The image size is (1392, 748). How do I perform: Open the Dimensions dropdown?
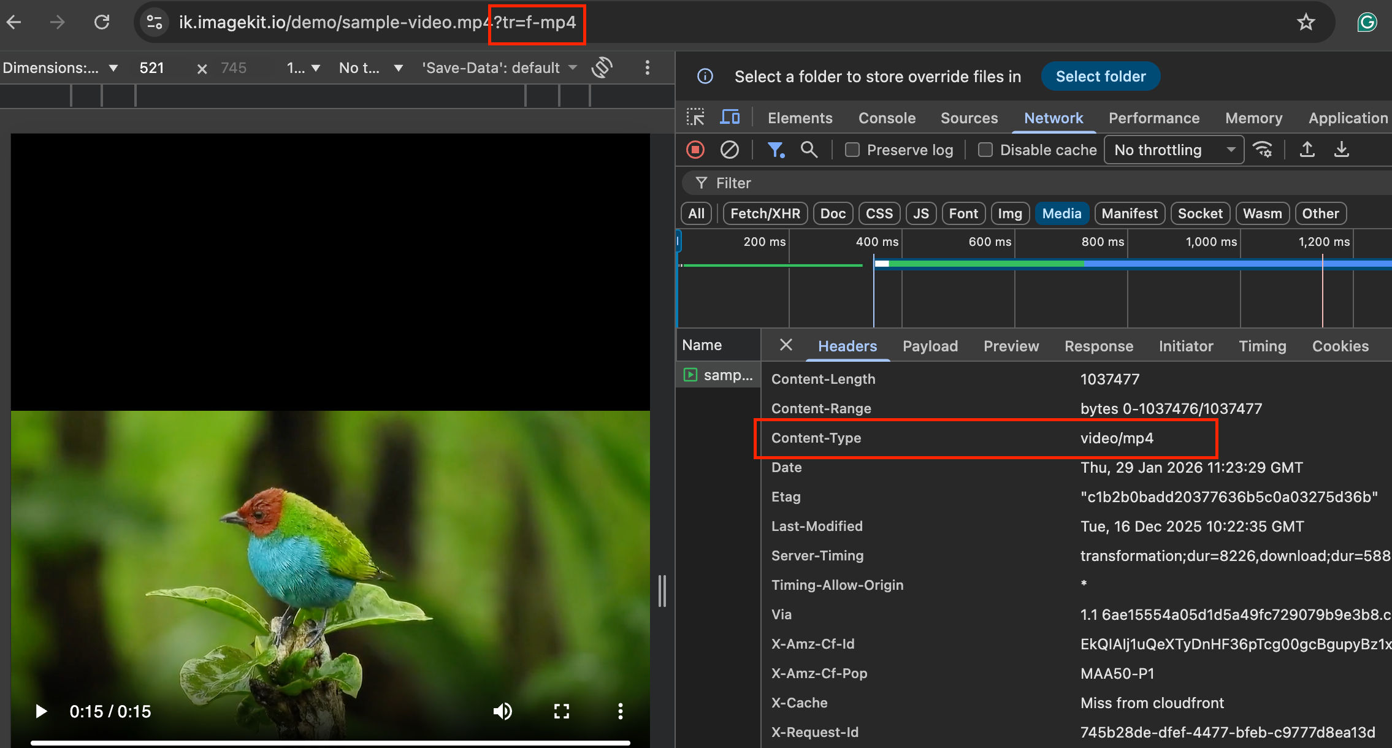point(61,67)
